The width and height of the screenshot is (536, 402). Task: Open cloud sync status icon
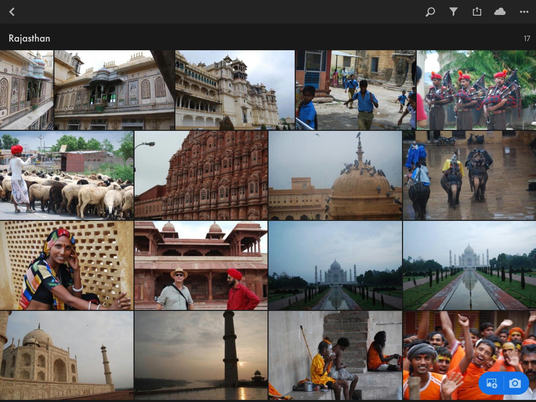pos(500,12)
